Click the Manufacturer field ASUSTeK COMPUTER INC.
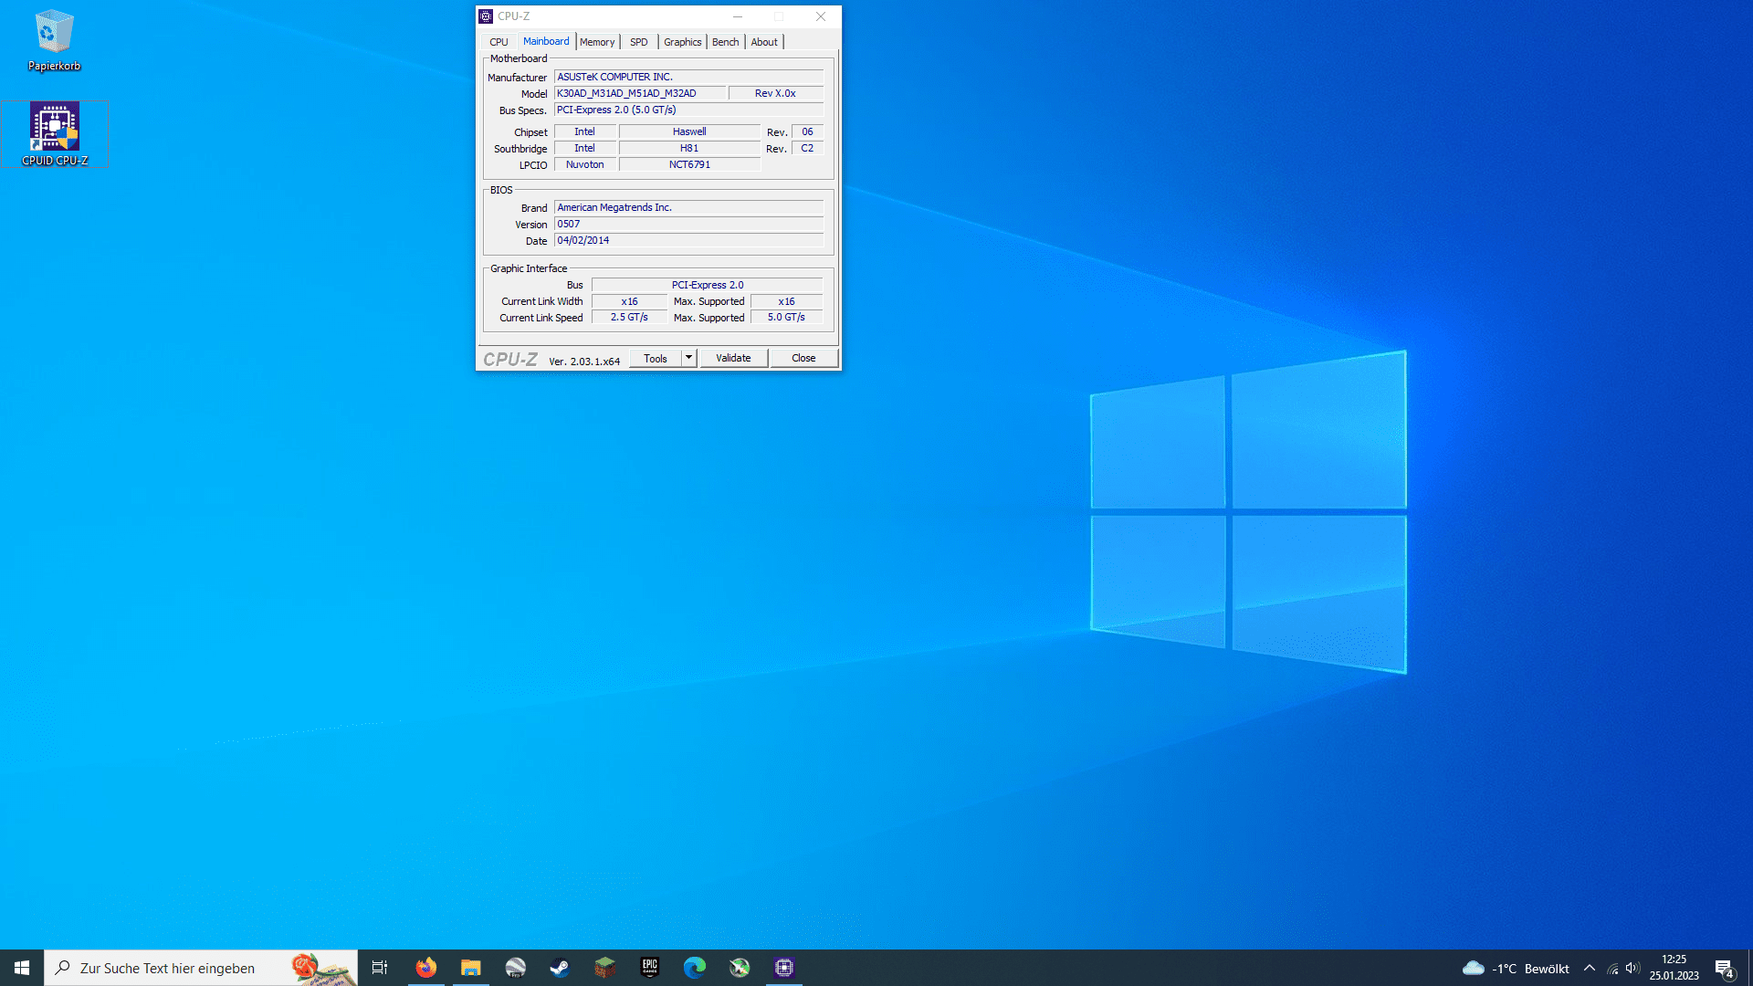The width and height of the screenshot is (1753, 986). (688, 77)
